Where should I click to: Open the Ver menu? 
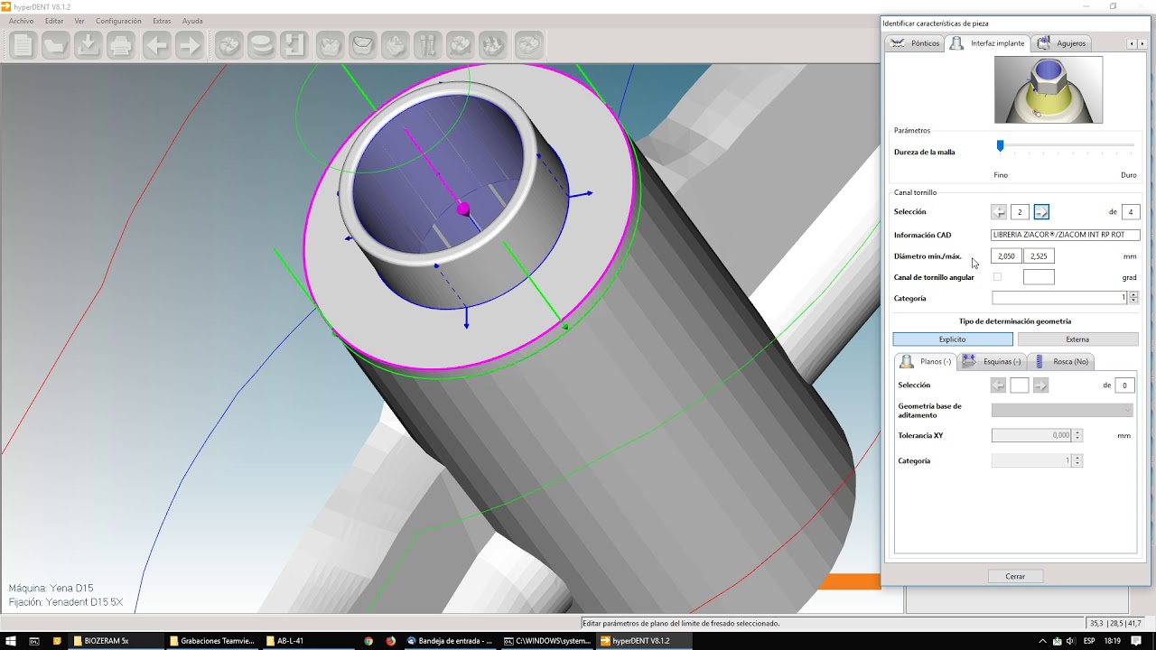pyautogui.click(x=79, y=21)
